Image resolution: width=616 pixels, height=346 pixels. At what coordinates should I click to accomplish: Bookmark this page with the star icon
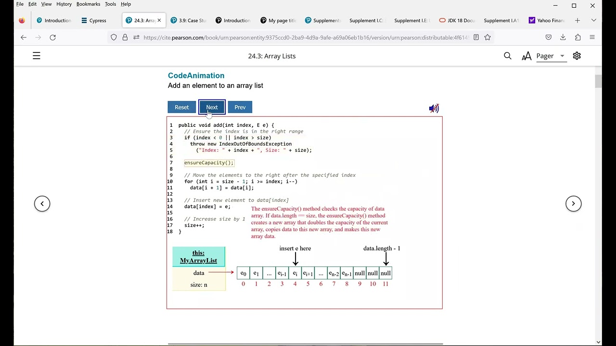[x=488, y=37]
